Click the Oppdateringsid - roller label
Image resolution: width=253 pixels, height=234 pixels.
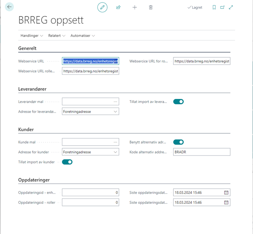coord(36,203)
